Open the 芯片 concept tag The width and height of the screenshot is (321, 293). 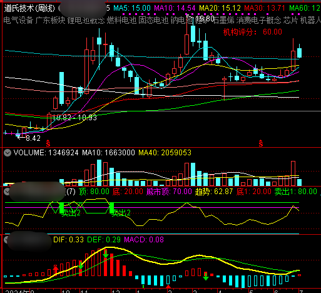[290, 20]
